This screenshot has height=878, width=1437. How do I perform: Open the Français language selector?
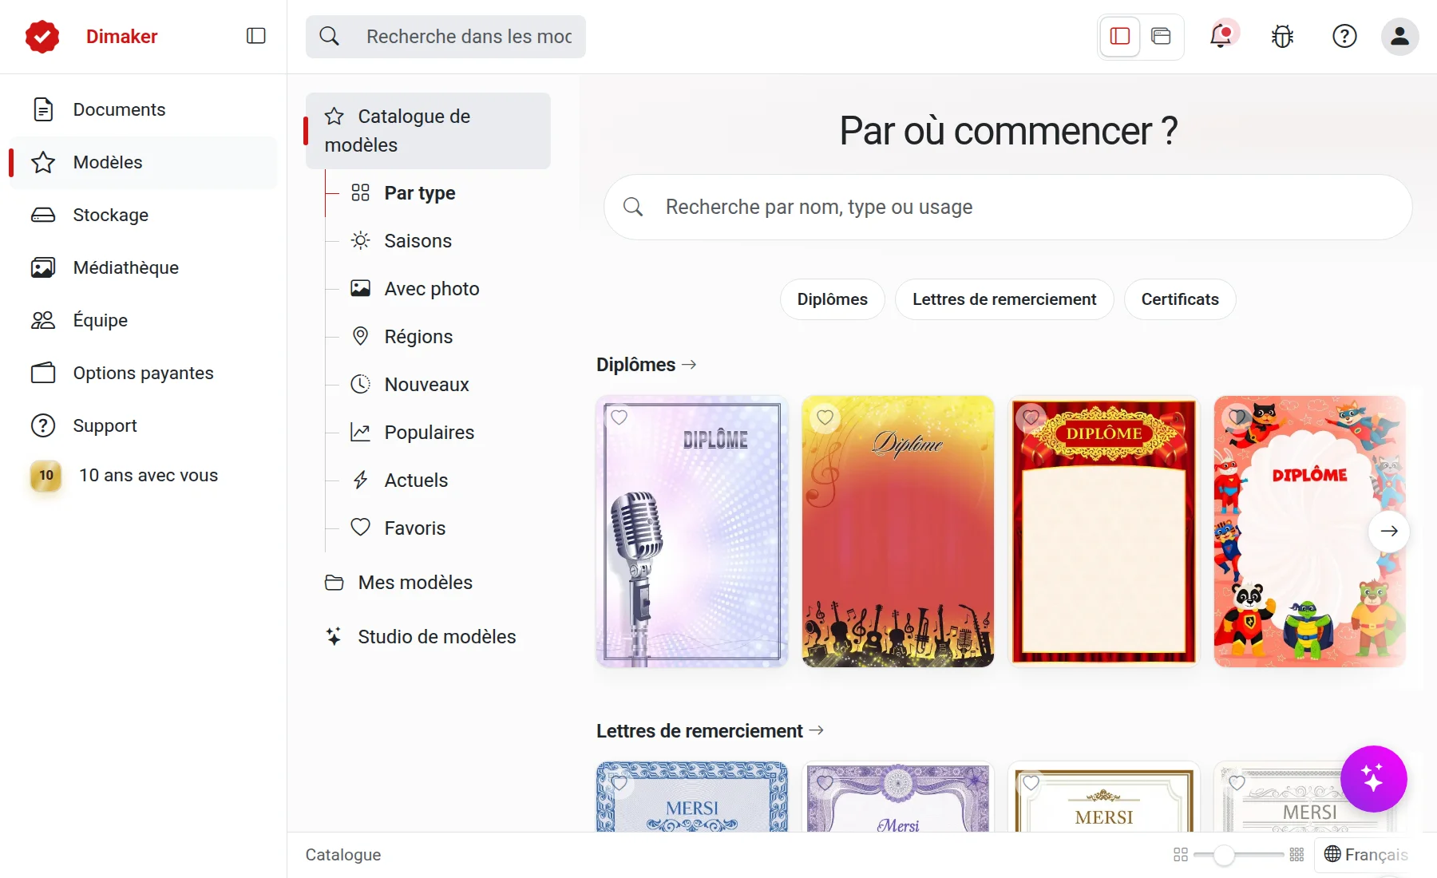pyautogui.click(x=1366, y=855)
